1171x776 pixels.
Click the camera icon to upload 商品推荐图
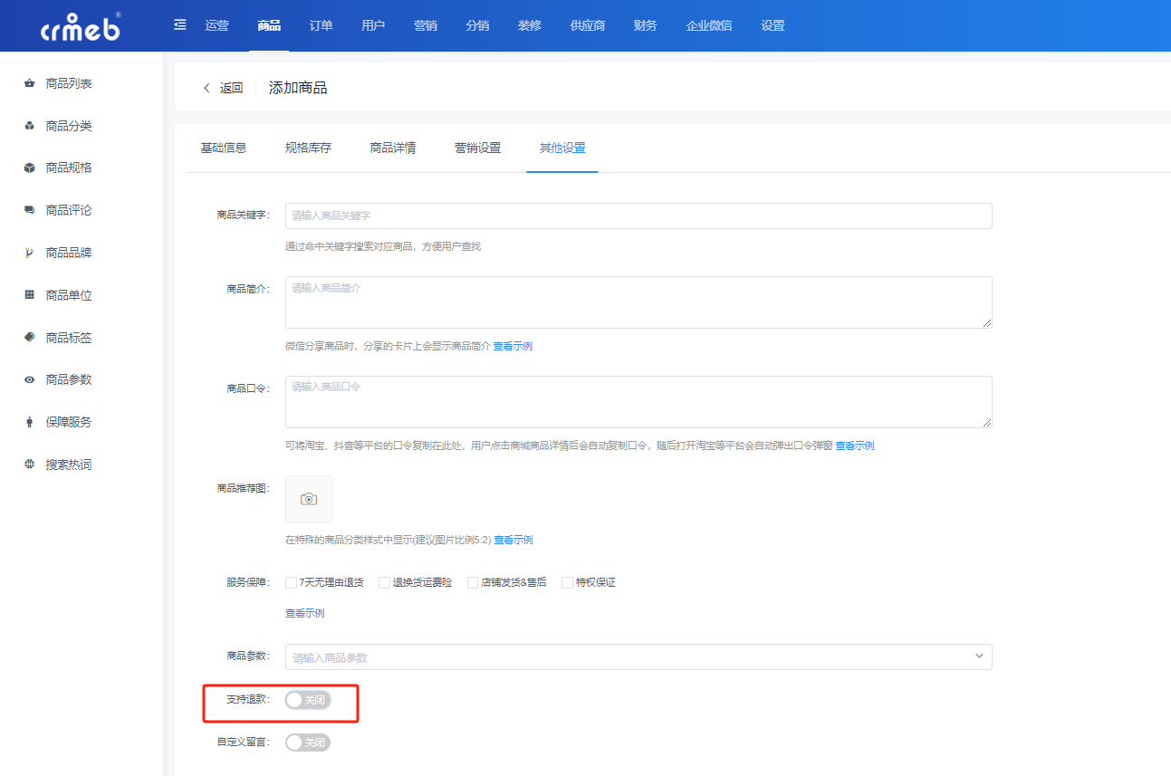[309, 499]
